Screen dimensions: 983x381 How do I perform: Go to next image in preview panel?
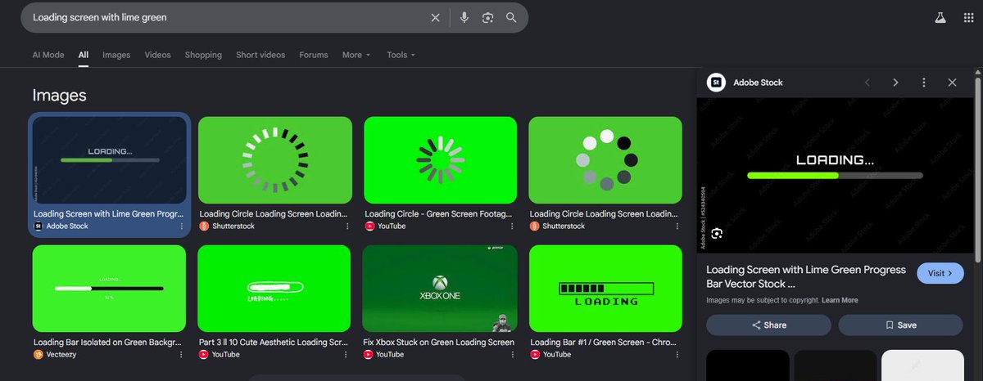pos(895,83)
